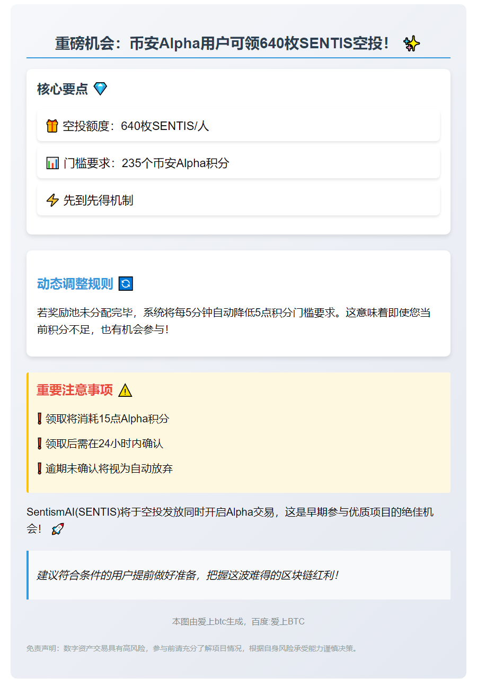The image size is (477, 695).
Task: Click the sparkle icon beside the headline
Action: pyautogui.click(x=411, y=44)
